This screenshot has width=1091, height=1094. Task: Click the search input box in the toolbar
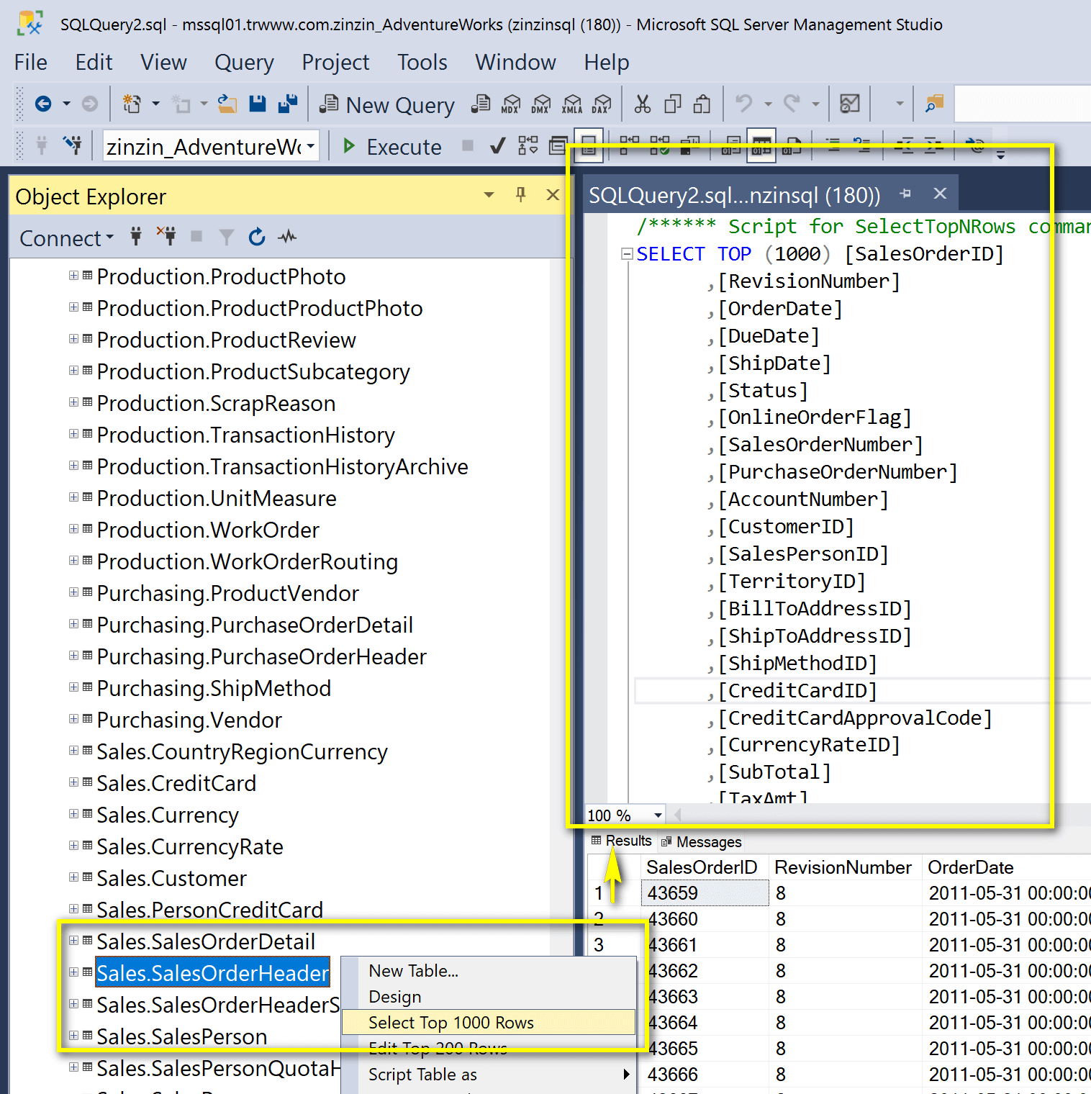pyautogui.click(x=1023, y=104)
